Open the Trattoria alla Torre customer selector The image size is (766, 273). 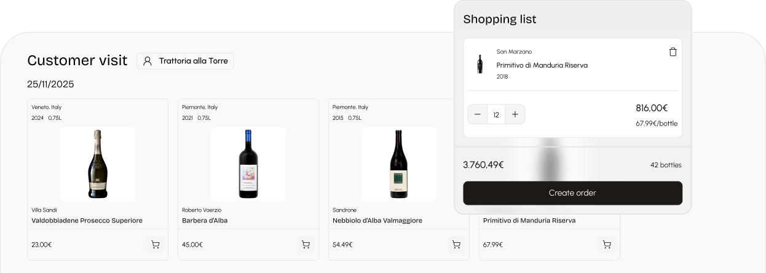pos(185,61)
